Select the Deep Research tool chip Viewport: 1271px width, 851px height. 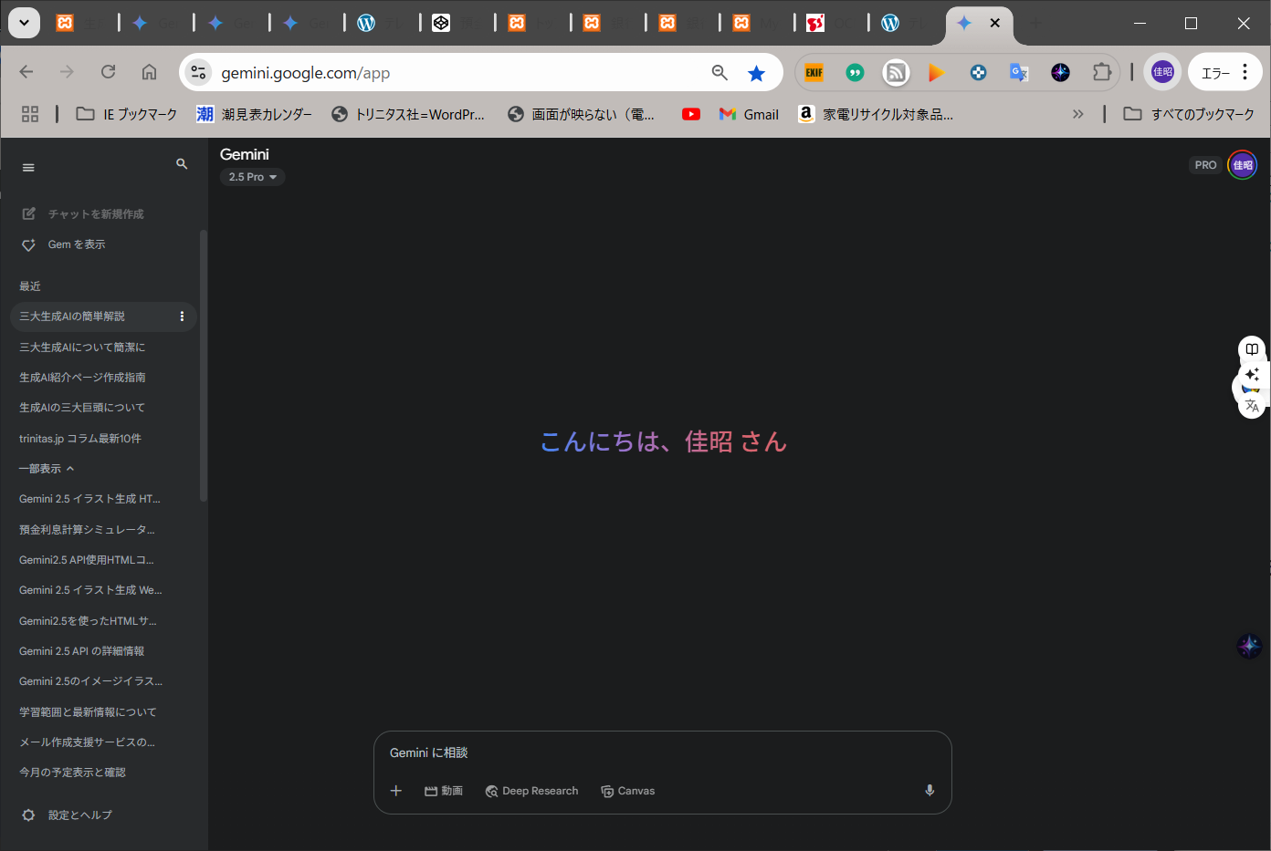[x=531, y=791]
